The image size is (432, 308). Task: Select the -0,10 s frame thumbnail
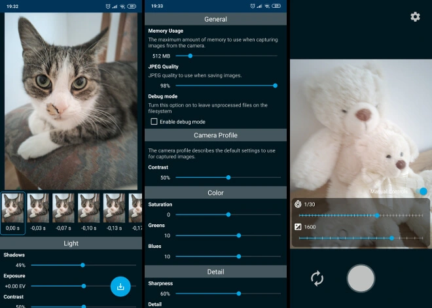click(x=90, y=209)
